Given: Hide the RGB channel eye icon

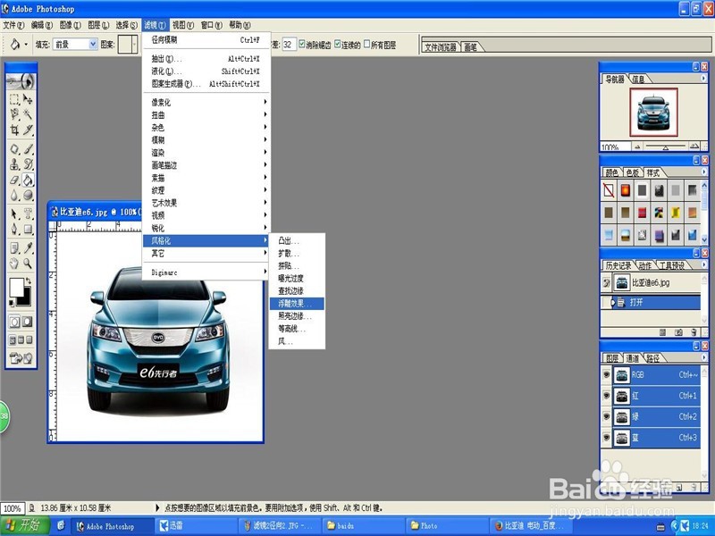Looking at the screenshot, I should click(x=607, y=374).
